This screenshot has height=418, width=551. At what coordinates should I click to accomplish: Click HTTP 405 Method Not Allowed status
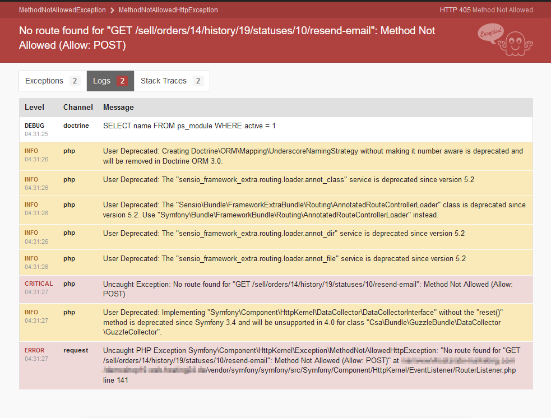coord(487,10)
